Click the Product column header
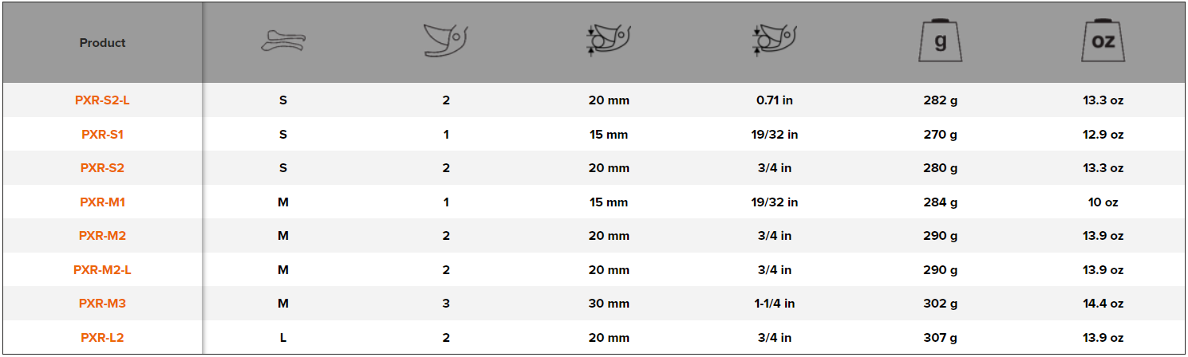Screen dimensions: 1188x357 [102, 43]
